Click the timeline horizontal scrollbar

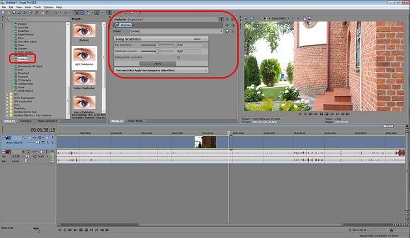click(241, 225)
